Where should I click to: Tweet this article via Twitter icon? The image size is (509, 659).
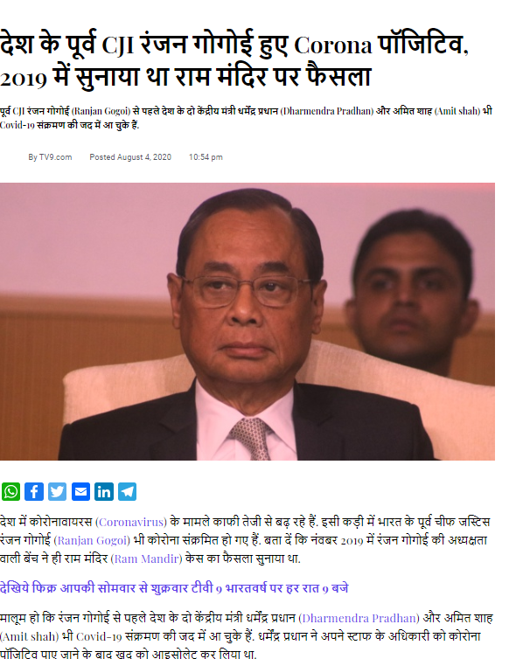point(57,492)
